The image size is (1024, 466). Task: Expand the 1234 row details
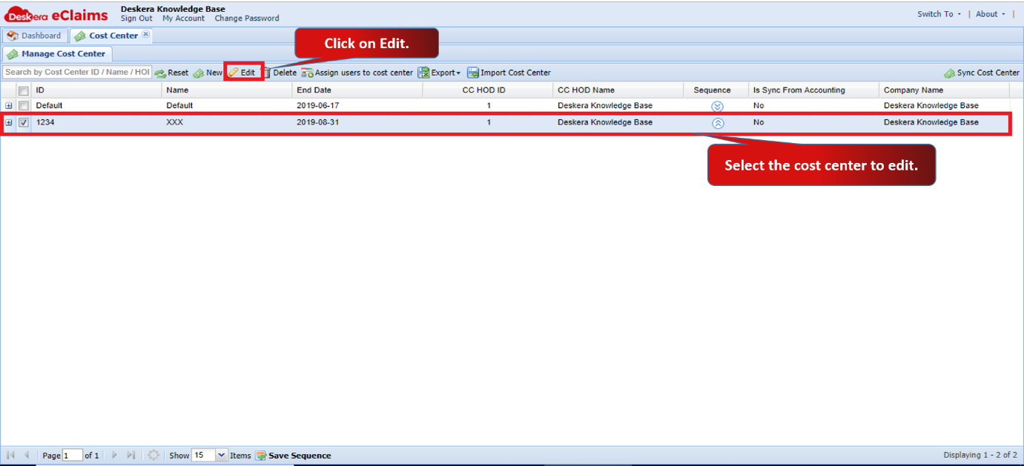pos(9,123)
